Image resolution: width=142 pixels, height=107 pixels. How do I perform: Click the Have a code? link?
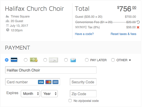coord(84,34)
